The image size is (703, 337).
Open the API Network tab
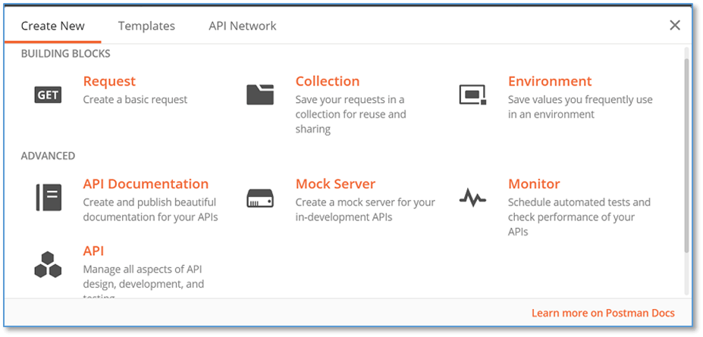tap(243, 26)
